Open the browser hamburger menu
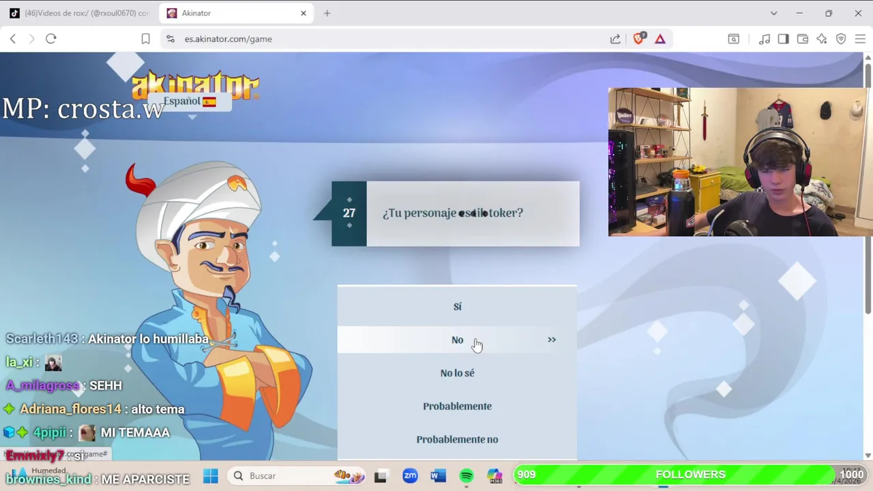Screen dimensions: 873x491 [x=860, y=39]
